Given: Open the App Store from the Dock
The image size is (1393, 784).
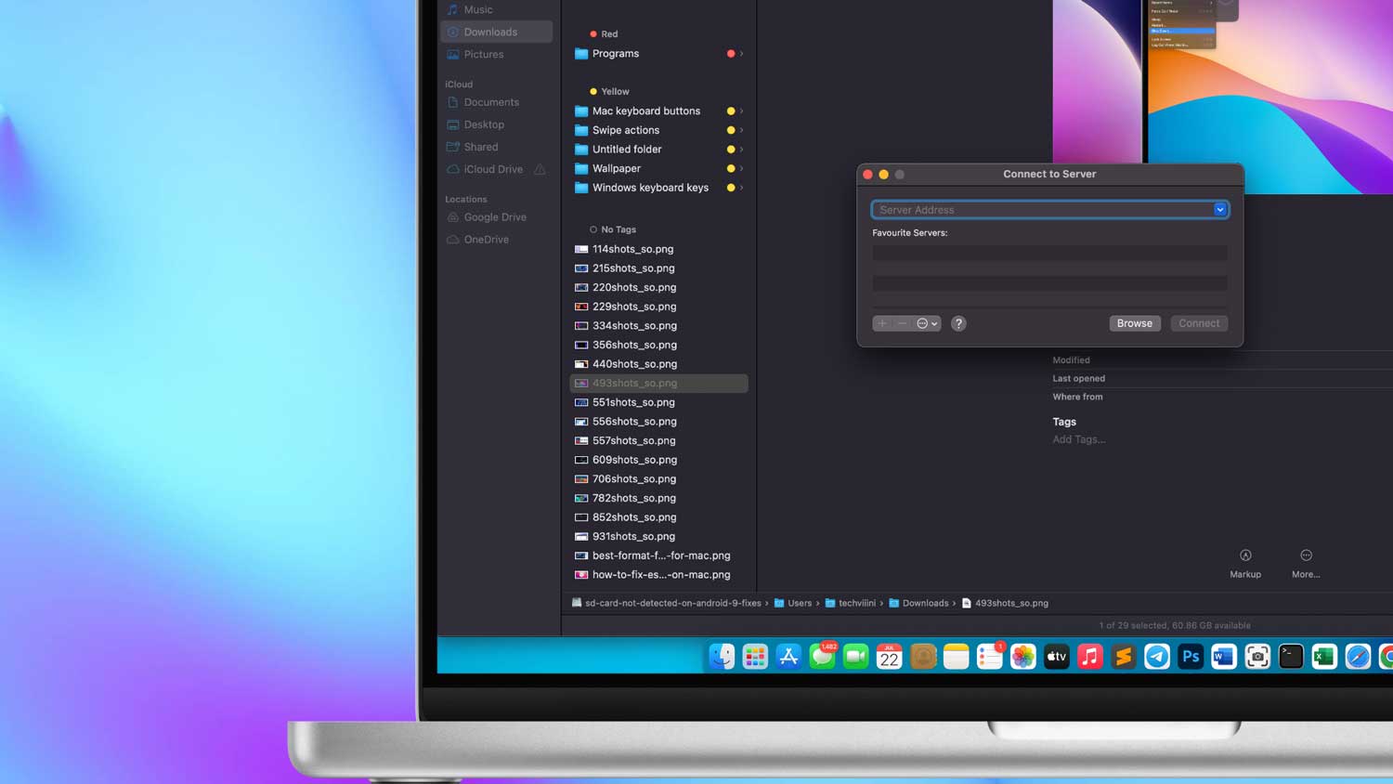Looking at the screenshot, I should click(788, 657).
